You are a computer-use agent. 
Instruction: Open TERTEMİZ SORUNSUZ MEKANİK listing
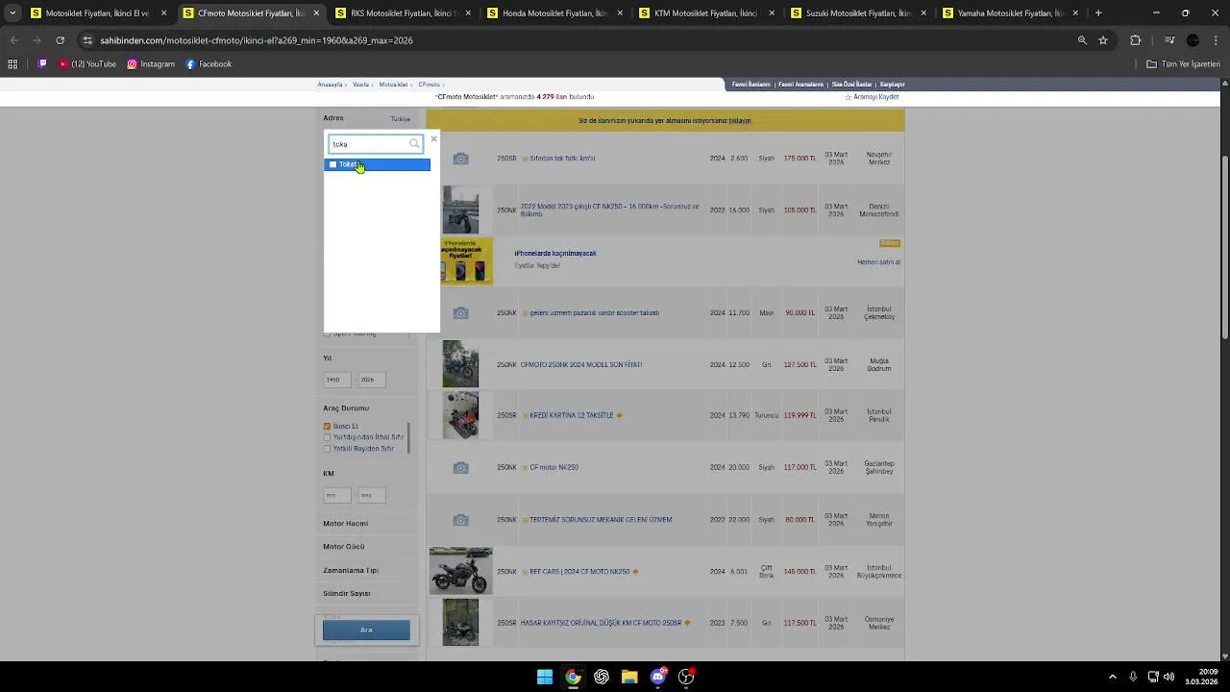[601, 520]
